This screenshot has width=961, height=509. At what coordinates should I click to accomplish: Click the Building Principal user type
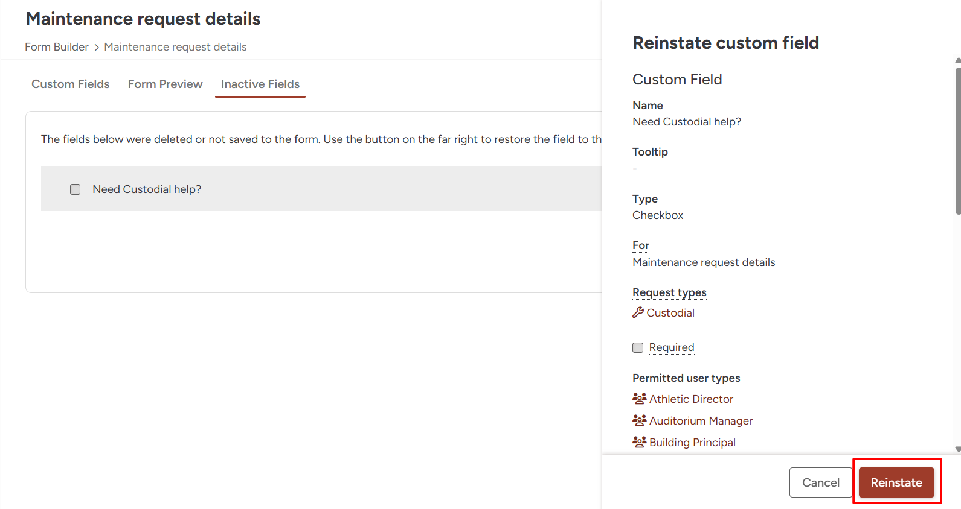point(693,442)
